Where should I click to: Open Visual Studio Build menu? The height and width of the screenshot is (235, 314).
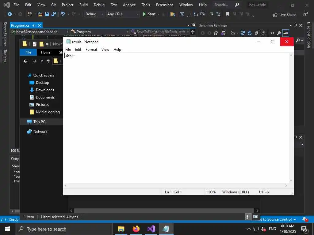pos(83,5)
